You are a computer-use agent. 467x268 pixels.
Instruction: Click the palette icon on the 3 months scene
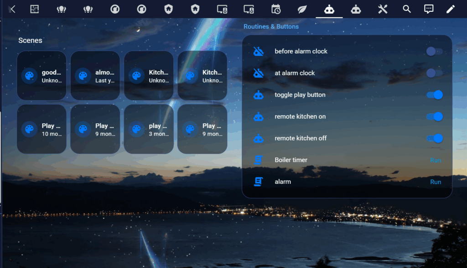pyautogui.click(x=136, y=129)
